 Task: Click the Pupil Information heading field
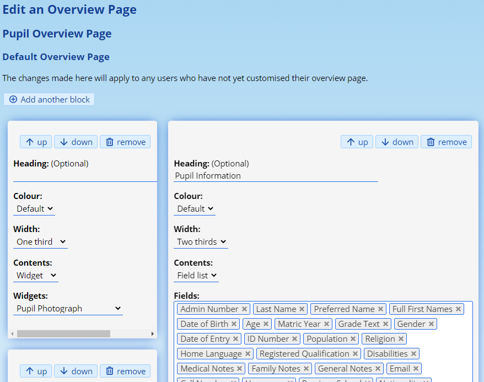pyautogui.click(x=276, y=176)
